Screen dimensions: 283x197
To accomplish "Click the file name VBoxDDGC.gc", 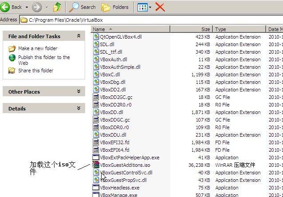I will (115, 120).
